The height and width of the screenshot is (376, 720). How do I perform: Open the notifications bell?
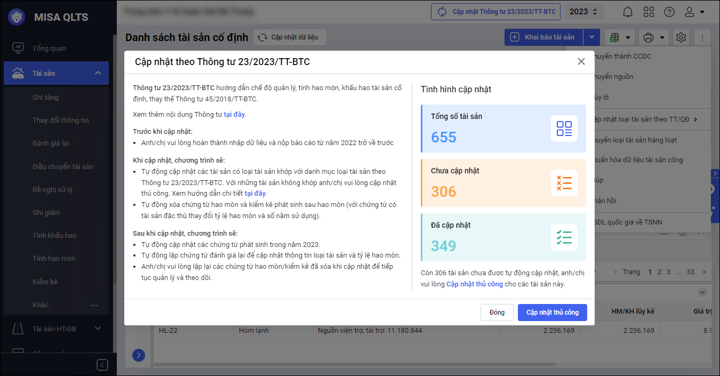tap(628, 12)
